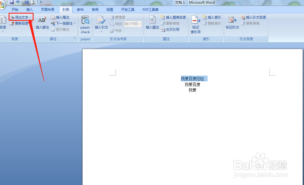Open the Office button menu

(x=2, y=5)
